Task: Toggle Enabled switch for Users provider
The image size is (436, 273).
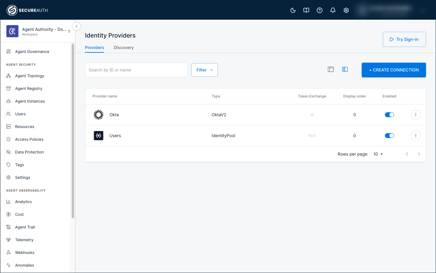Action: pyautogui.click(x=389, y=136)
